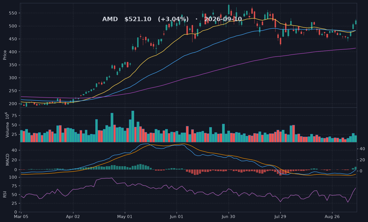Click the 40 tick on right MACD axis
This screenshot has width=368, height=222.
click(x=362, y=149)
